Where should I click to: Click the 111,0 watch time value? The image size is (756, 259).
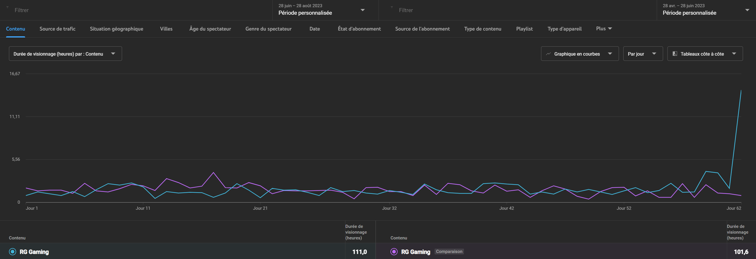(x=360, y=252)
